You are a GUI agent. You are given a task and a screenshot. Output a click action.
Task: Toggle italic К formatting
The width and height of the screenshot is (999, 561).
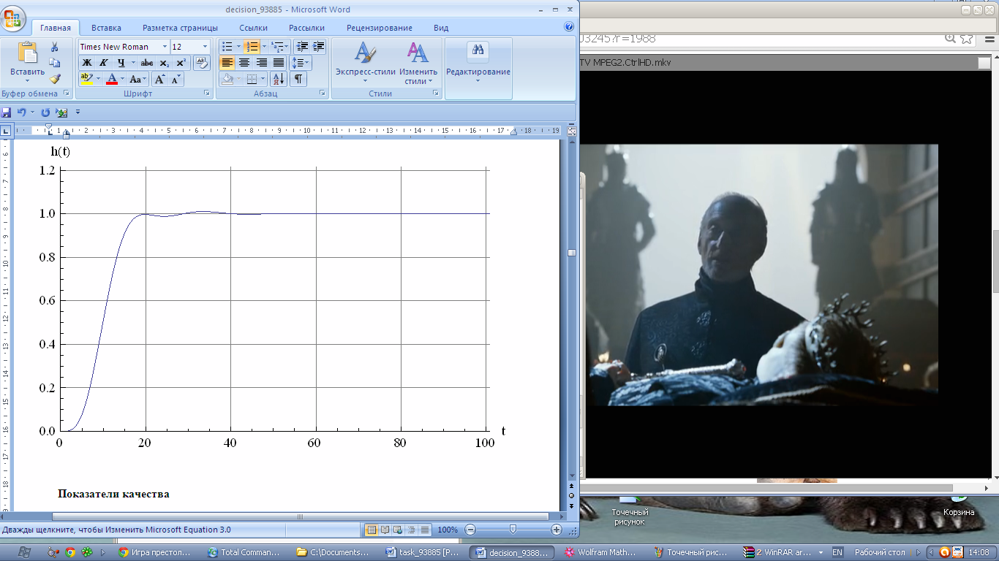point(104,63)
